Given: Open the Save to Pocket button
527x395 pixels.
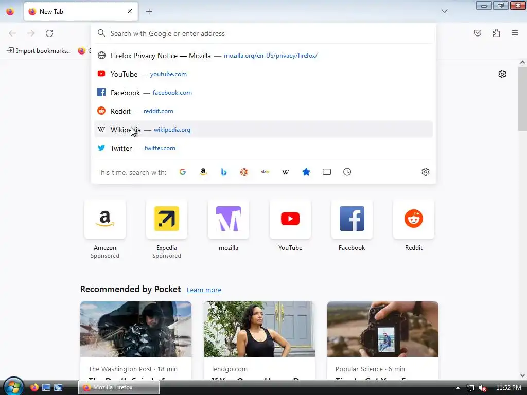Looking at the screenshot, I should [478, 33].
